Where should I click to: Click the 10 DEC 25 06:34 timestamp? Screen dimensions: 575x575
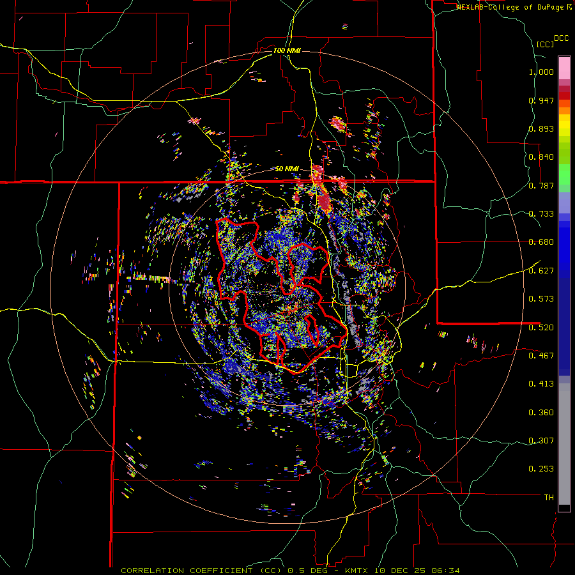click(416, 571)
